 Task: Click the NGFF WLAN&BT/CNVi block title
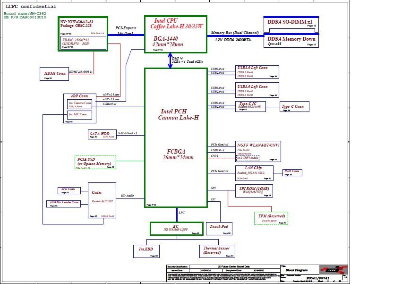[x=258, y=145]
